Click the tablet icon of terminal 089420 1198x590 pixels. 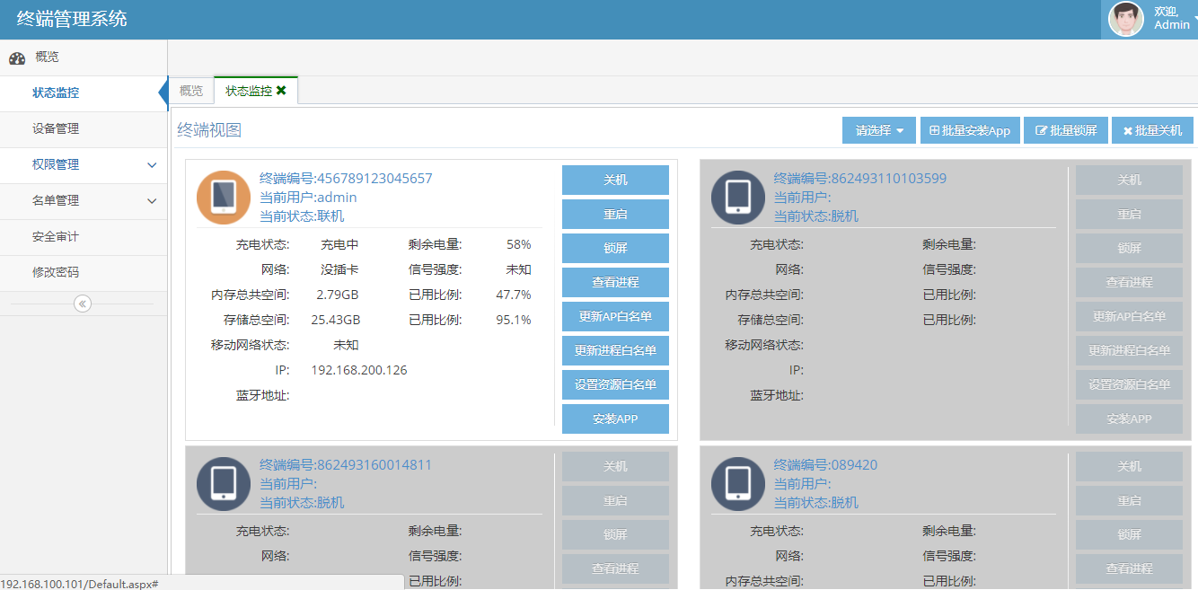point(737,484)
